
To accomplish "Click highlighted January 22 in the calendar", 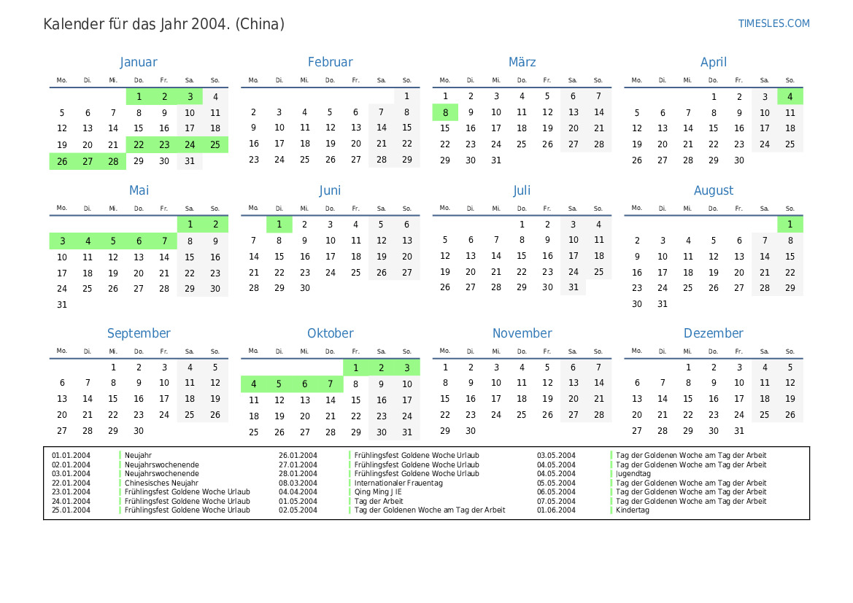I will 139,145.
